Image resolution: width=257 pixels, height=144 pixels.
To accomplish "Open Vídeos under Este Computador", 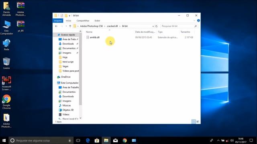I will (x=66, y=114).
